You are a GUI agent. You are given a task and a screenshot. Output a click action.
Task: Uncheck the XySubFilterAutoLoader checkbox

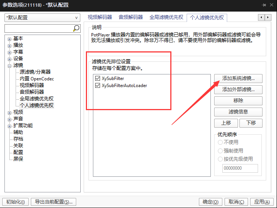[97, 86]
